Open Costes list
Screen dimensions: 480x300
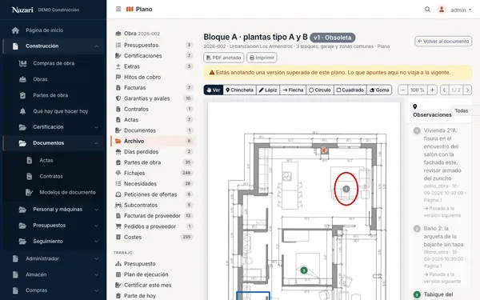(153, 237)
